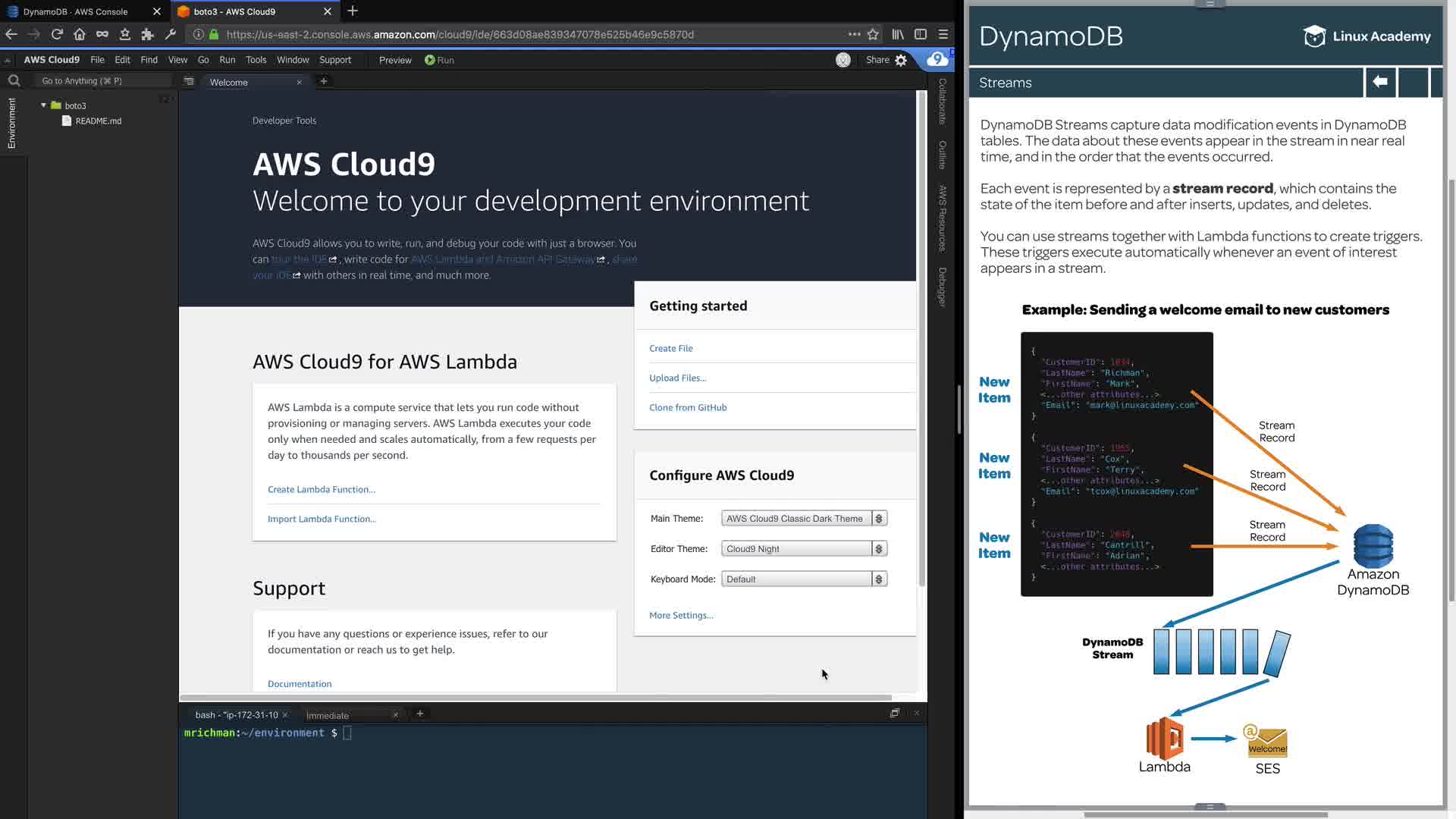Click the Go to Anything input field
Viewport: 1456px width, 819px height.
[x=102, y=81]
